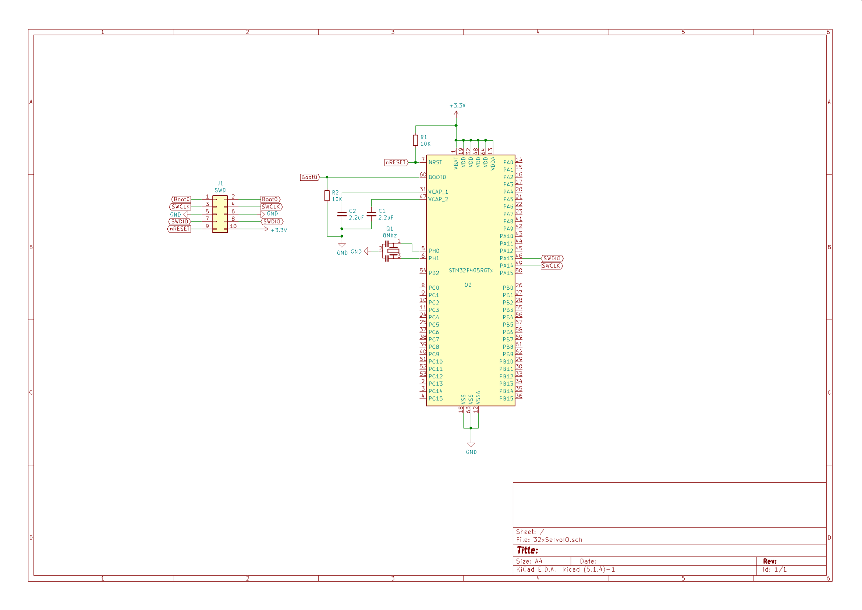
Task: Click the SWDIO label at J1 pin 7
Action: click(x=180, y=221)
